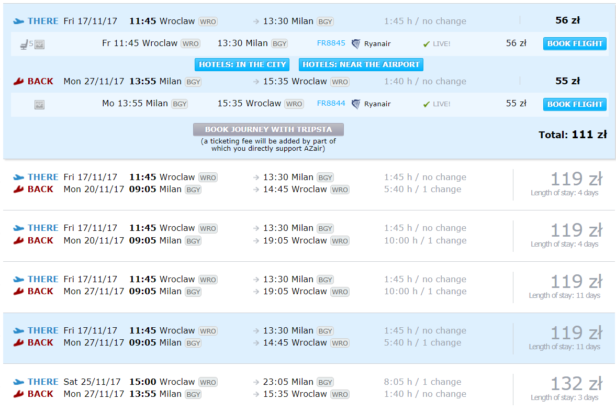The width and height of the screenshot is (616, 411).
Task: Click the Ryanair logo on the FR8845 row
Action: pyautogui.click(x=355, y=43)
